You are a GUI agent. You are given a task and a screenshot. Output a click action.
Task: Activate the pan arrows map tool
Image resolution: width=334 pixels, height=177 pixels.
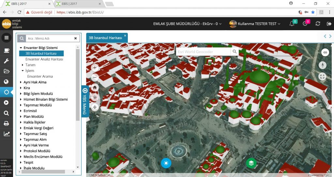95,107
